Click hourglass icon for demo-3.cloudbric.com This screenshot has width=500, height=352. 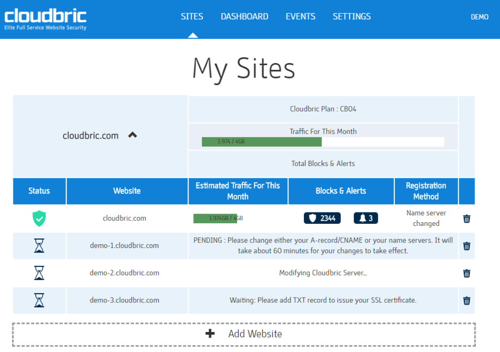(39, 300)
